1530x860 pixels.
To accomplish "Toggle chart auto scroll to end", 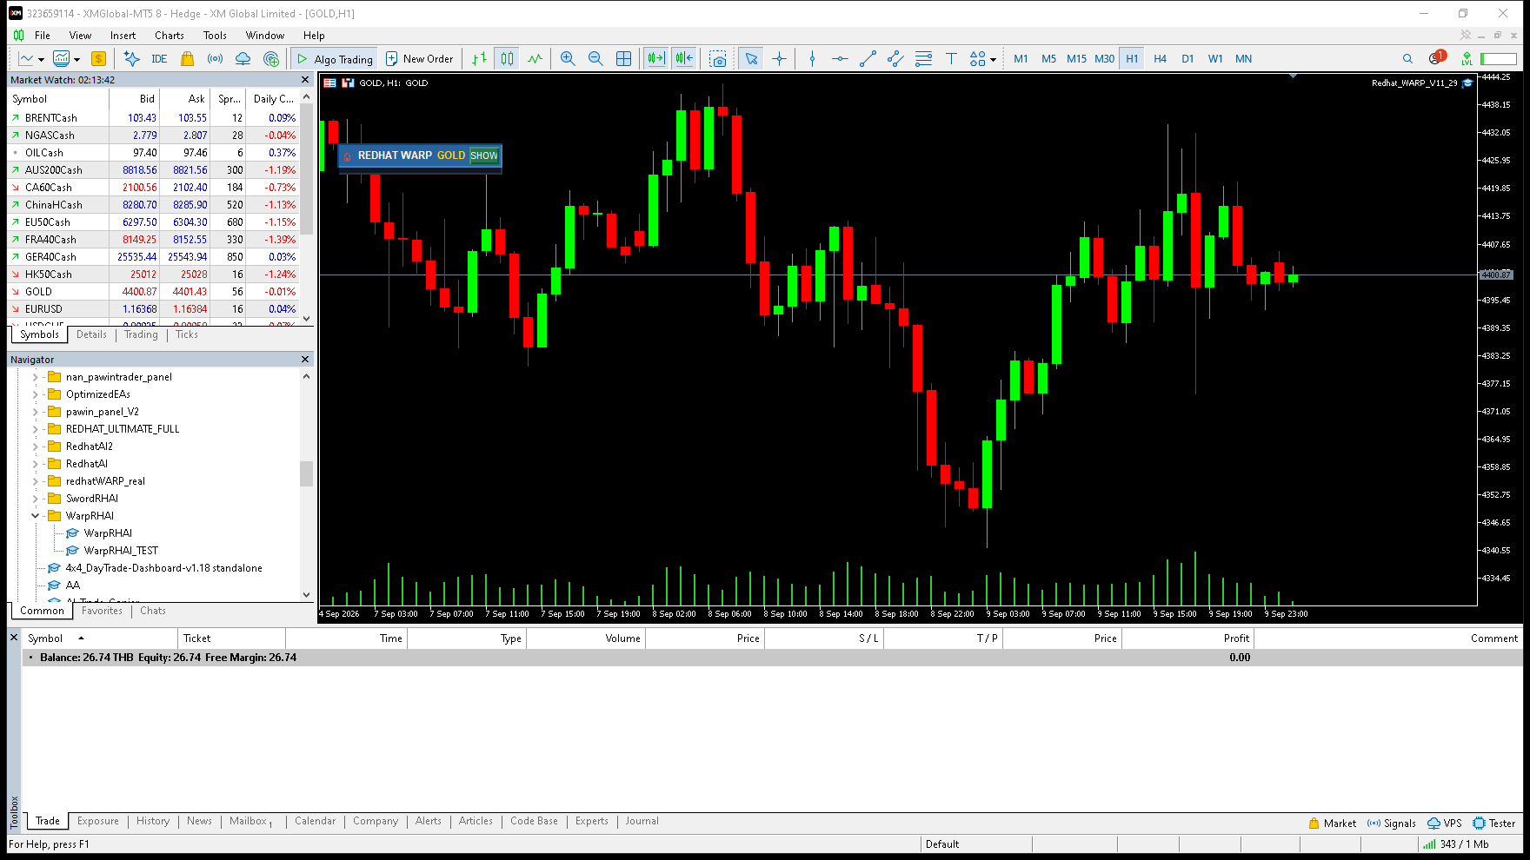I will (x=655, y=59).
